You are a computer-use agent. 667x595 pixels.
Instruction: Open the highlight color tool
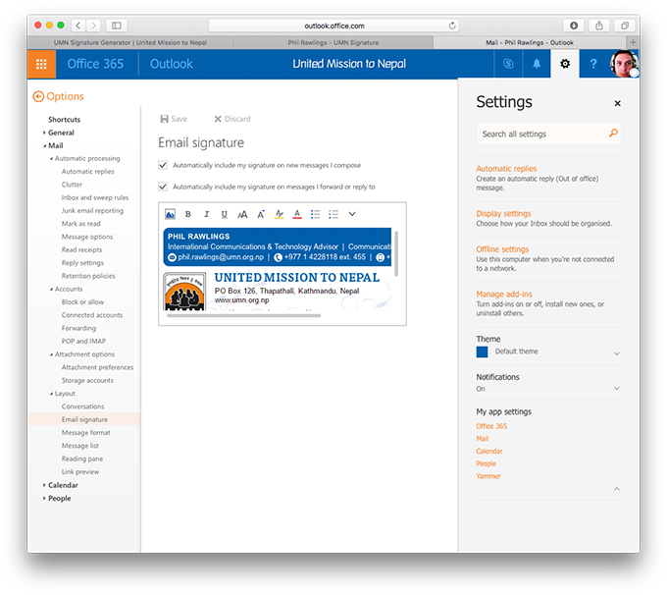[x=279, y=214]
